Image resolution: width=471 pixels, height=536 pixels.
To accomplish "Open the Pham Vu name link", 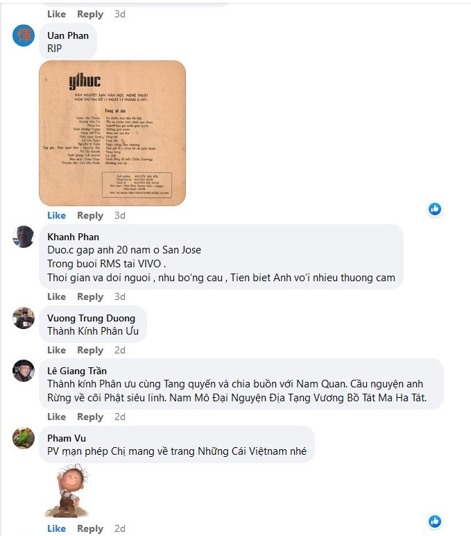I will click(67, 438).
